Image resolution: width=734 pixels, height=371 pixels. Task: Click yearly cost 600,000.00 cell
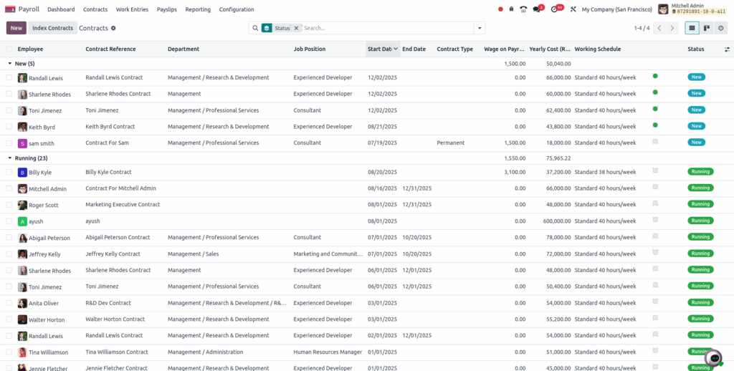pos(556,221)
